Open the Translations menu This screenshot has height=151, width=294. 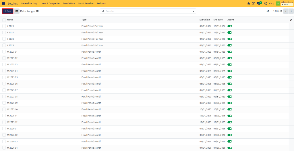click(69, 3)
